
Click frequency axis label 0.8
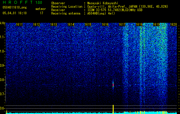pyautogui.click(x=3, y=80)
